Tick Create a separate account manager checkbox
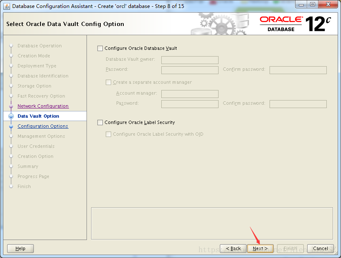Image resolution: width=341 pixels, height=258 pixels. tap(108, 83)
